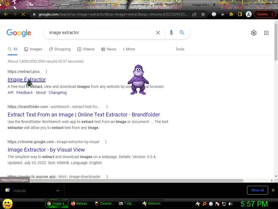Open the browser side panel
This screenshot has width=278, height=209.
click(240, 14)
